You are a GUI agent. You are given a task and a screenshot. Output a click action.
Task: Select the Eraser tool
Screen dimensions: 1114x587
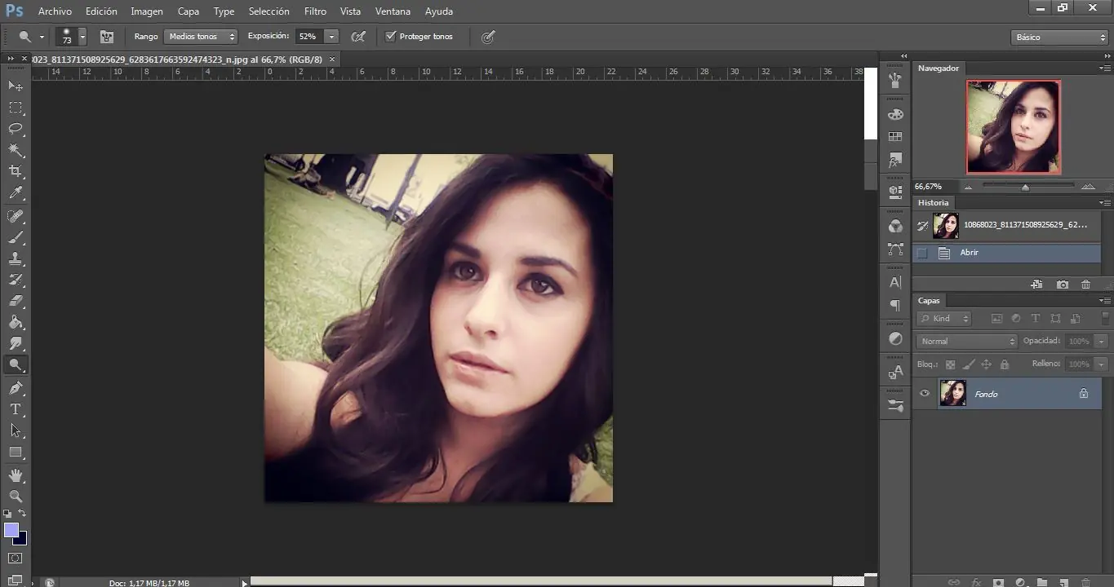(16, 301)
